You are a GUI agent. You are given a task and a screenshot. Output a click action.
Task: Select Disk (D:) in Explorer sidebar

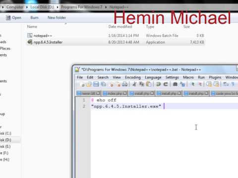[x=5, y=140]
